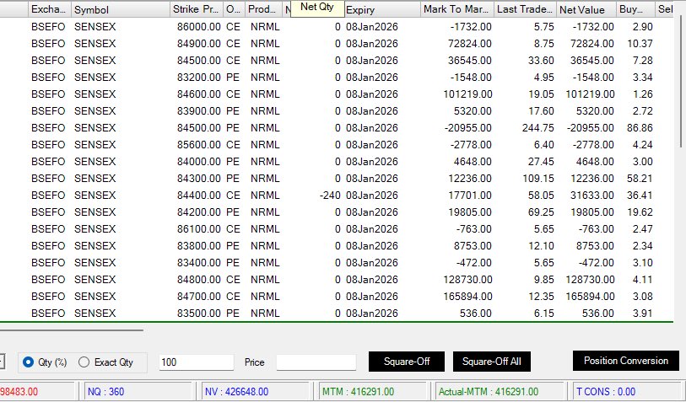The image size is (686, 402).
Task: Select the Qty (%) radio button
Action: [28, 362]
